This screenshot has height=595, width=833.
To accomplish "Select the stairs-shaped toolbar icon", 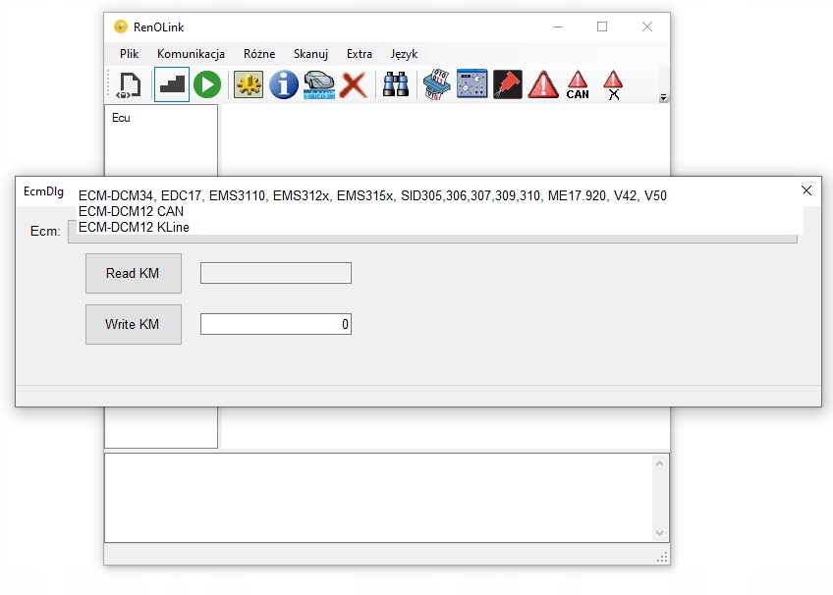I will [172, 84].
